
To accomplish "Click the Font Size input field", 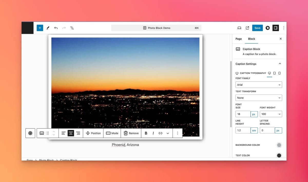I will point(243,114).
